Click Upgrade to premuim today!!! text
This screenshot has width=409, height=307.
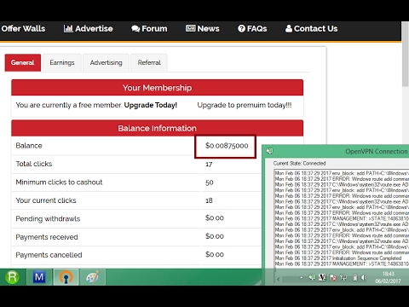pyautogui.click(x=245, y=105)
